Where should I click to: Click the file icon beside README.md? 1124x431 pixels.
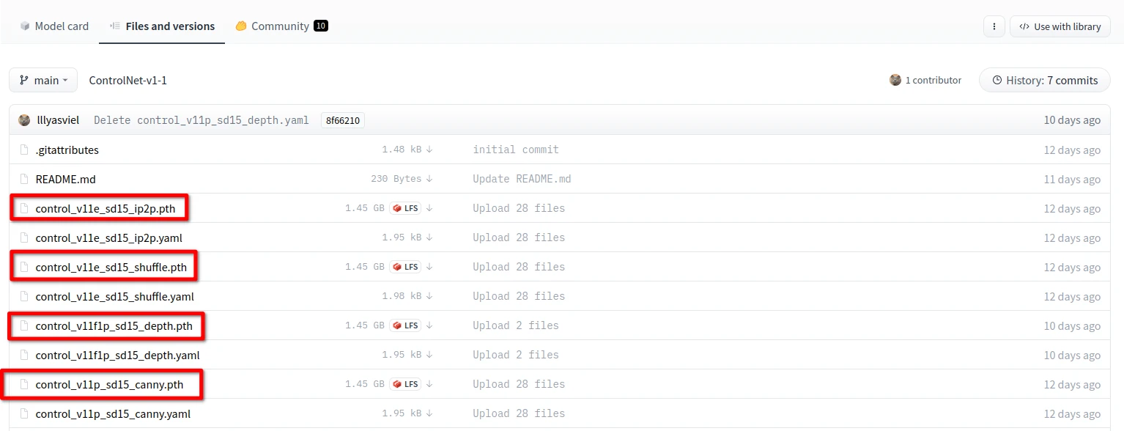pyautogui.click(x=24, y=179)
